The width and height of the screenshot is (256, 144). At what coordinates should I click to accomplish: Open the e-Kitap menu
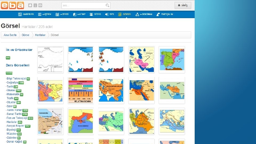pyautogui.click(x=79, y=14)
